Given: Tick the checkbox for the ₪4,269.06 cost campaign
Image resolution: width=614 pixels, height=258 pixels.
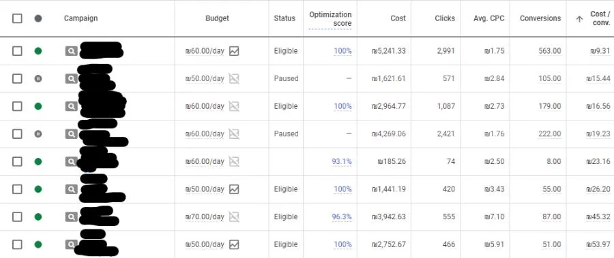Looking at the screenshot, I should click(17, 134).
